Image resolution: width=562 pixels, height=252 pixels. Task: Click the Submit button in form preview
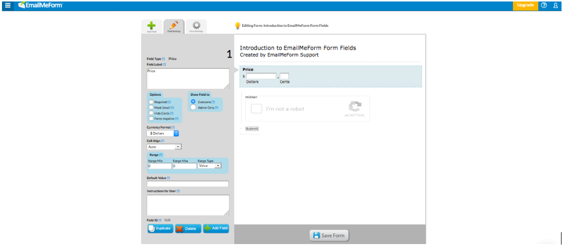(x=252, y=128)
